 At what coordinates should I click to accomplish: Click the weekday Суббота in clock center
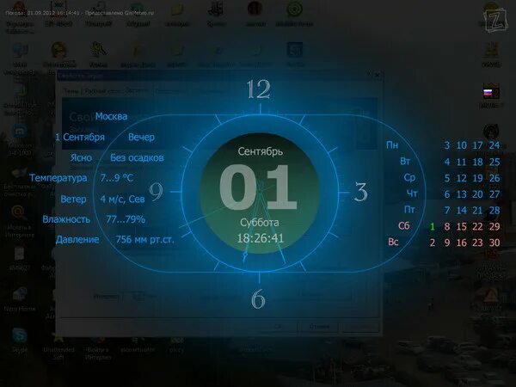point(260,223)
